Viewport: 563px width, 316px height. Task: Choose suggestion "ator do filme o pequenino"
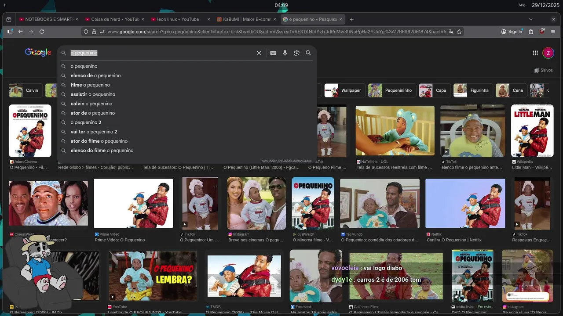(x=186, y=141)
